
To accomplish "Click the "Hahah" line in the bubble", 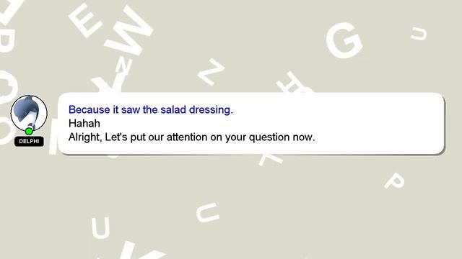I will click(x=84, y=123).
